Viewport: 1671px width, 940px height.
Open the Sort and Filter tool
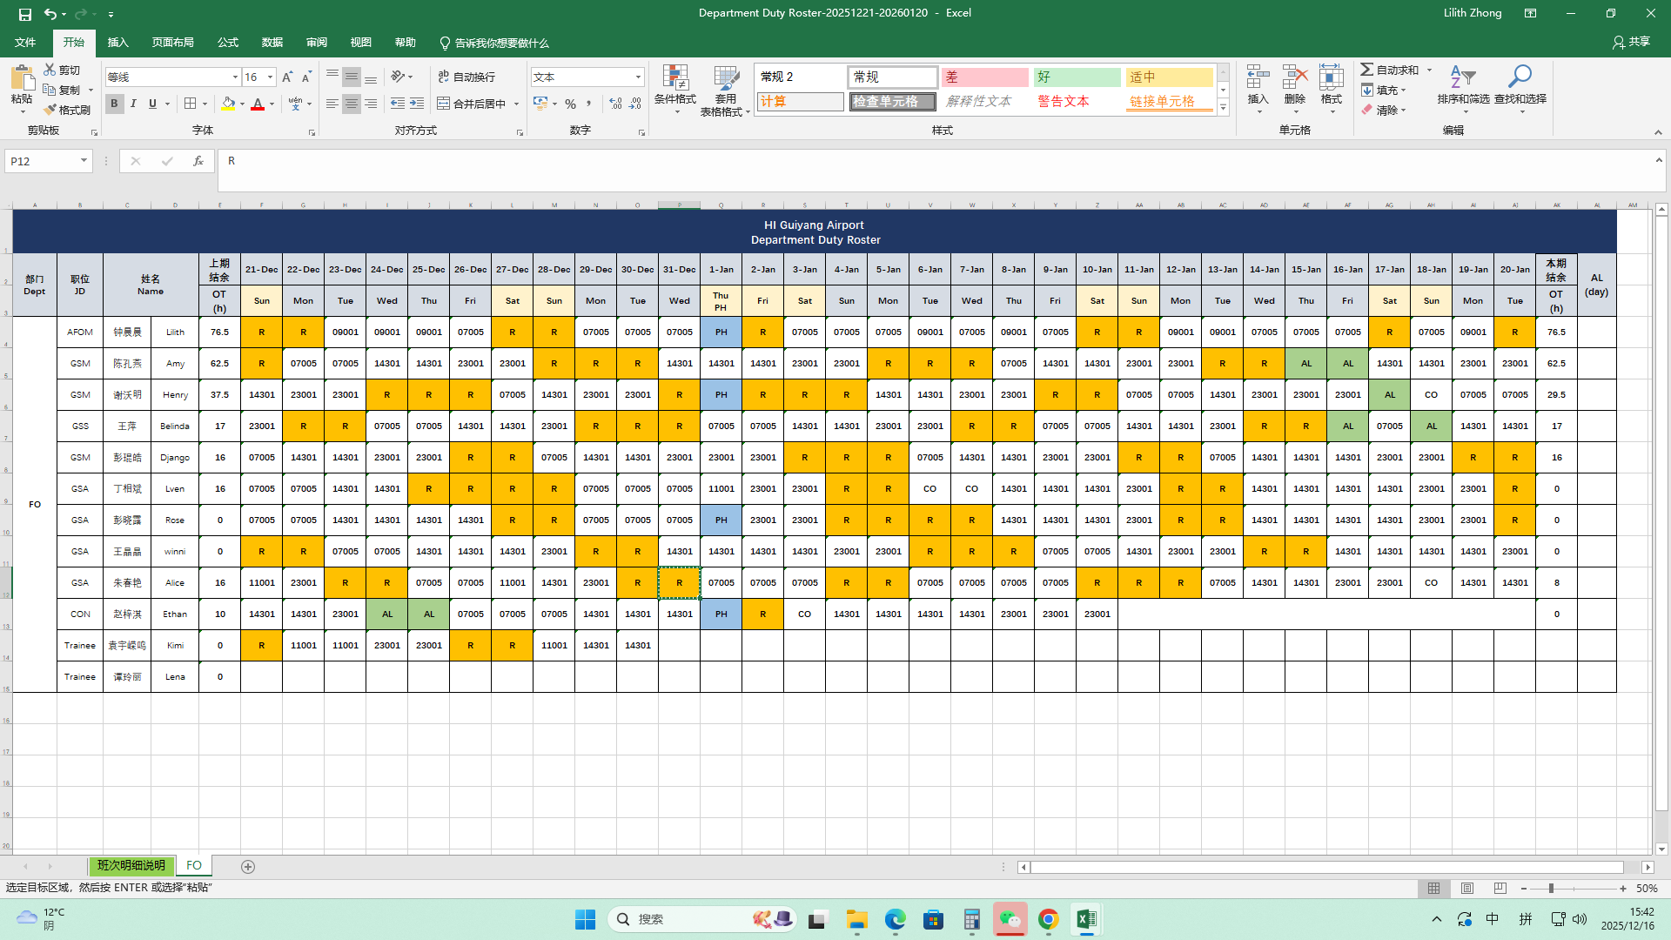1462,78
